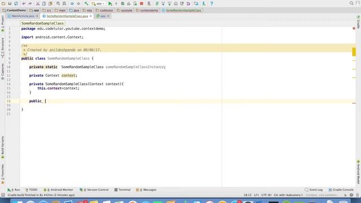The image size is (361, 203).
Task: Click the Copy icon in the toolbar
Action: 44,3
